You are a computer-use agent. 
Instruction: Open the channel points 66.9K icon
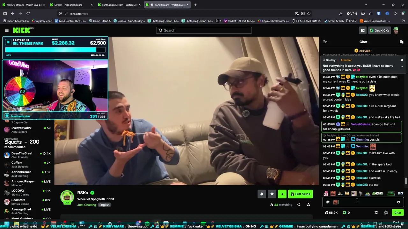(326, 212)
